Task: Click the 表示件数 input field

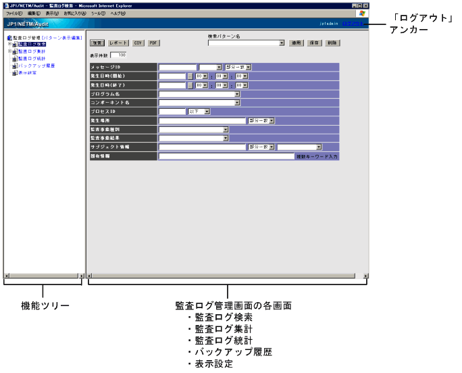Action: (x=118, y=55)
